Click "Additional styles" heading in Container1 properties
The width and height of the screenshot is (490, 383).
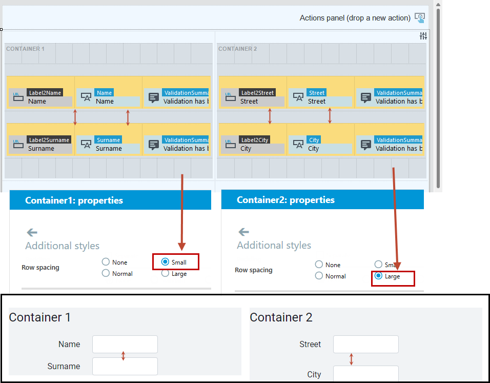(62, 246)
